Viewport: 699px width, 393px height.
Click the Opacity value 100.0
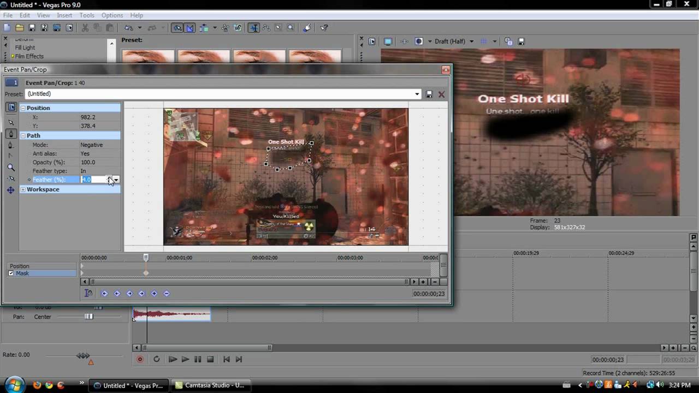coord(87,162)
